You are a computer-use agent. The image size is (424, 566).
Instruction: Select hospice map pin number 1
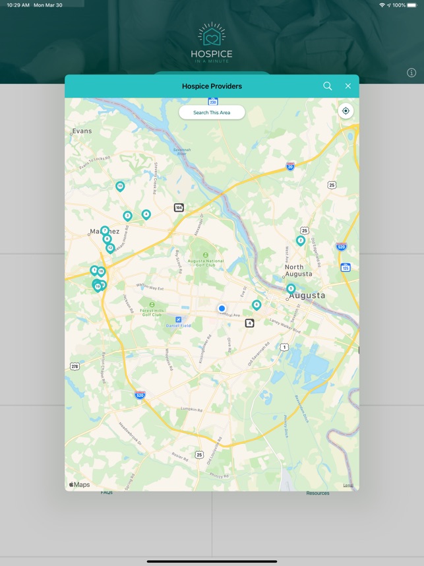94,270
